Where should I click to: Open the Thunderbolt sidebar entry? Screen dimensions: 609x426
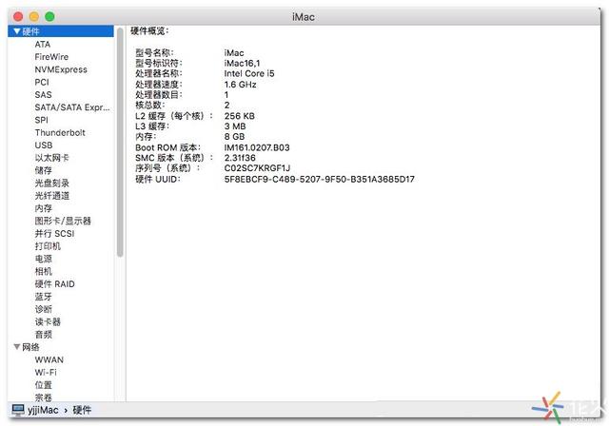pos(60,133)
